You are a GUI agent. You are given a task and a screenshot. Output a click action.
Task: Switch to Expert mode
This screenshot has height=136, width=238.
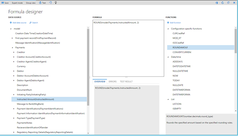(x=17, y=3)
